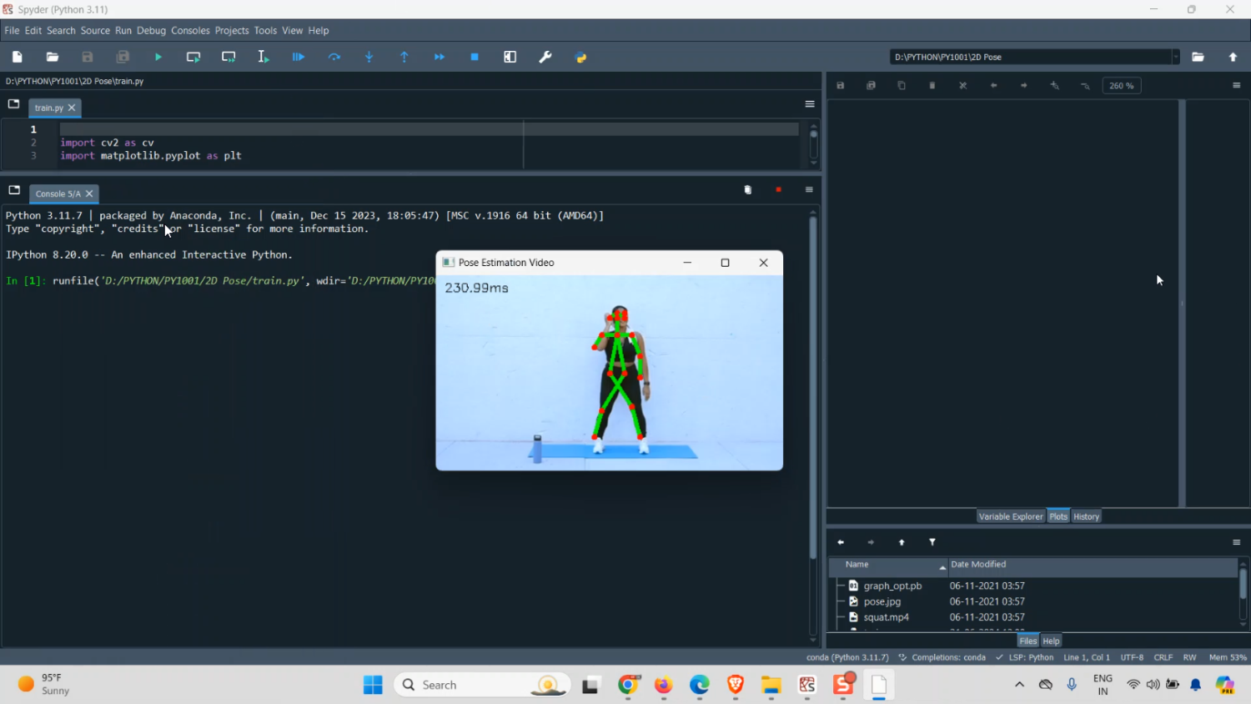Click the Debug file icon in toolbar
Image resolution: width=1251 pixels, height=704 pixels.
pyautogui.click(x=299, y=57)
